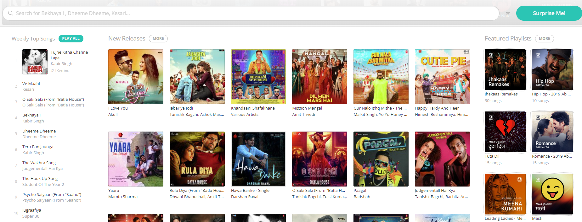The image size is (582, 222).
Task: Open Super 30 album link
Action: (31, 216)
